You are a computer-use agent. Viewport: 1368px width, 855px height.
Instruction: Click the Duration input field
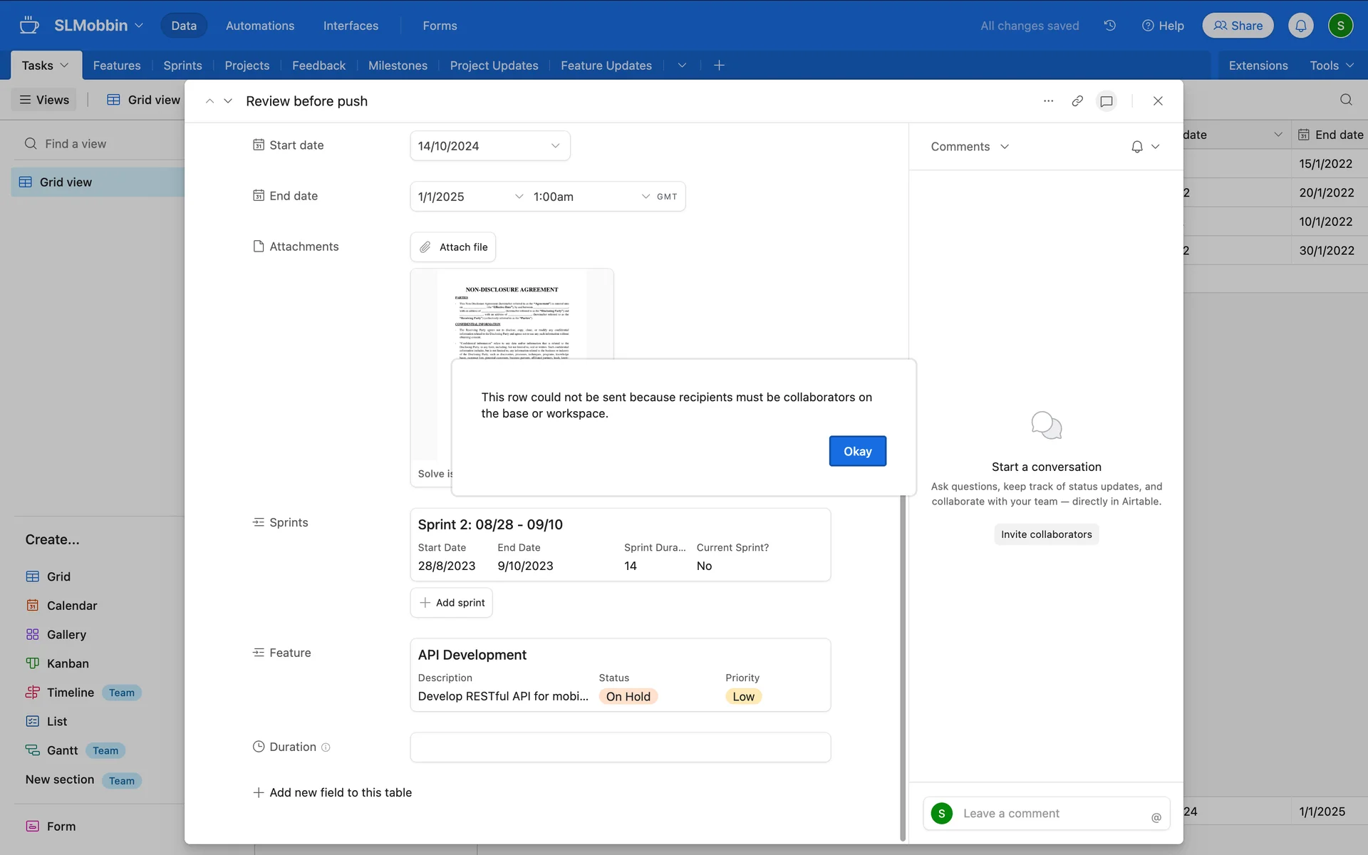619,747
